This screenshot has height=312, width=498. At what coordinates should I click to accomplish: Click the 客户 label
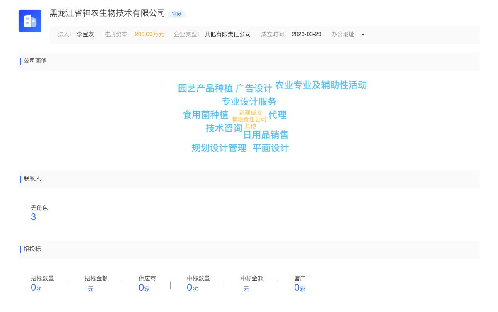[x=300, y=279]
